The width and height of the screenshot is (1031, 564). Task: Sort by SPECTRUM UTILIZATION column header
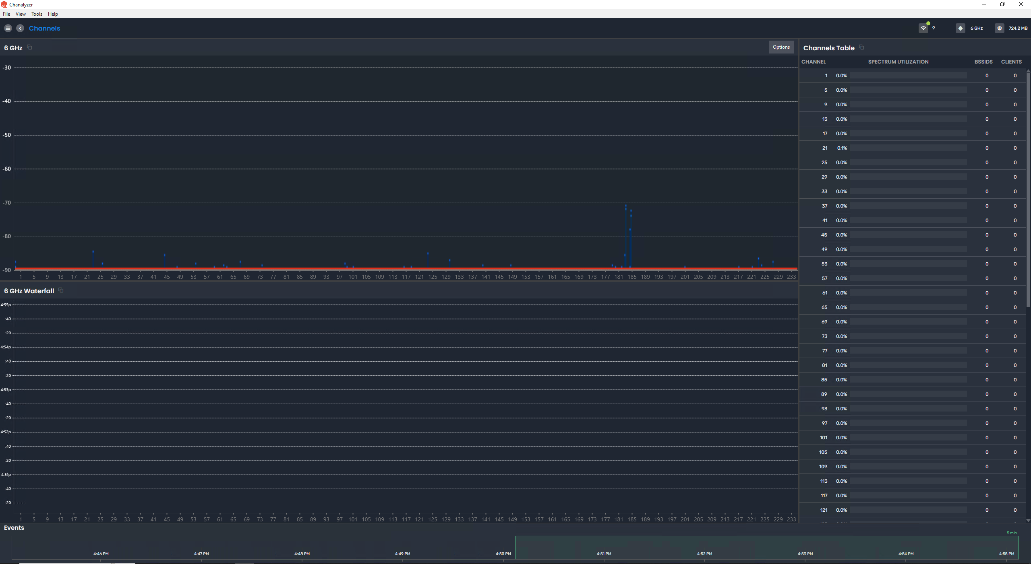[x=898, y=62]
